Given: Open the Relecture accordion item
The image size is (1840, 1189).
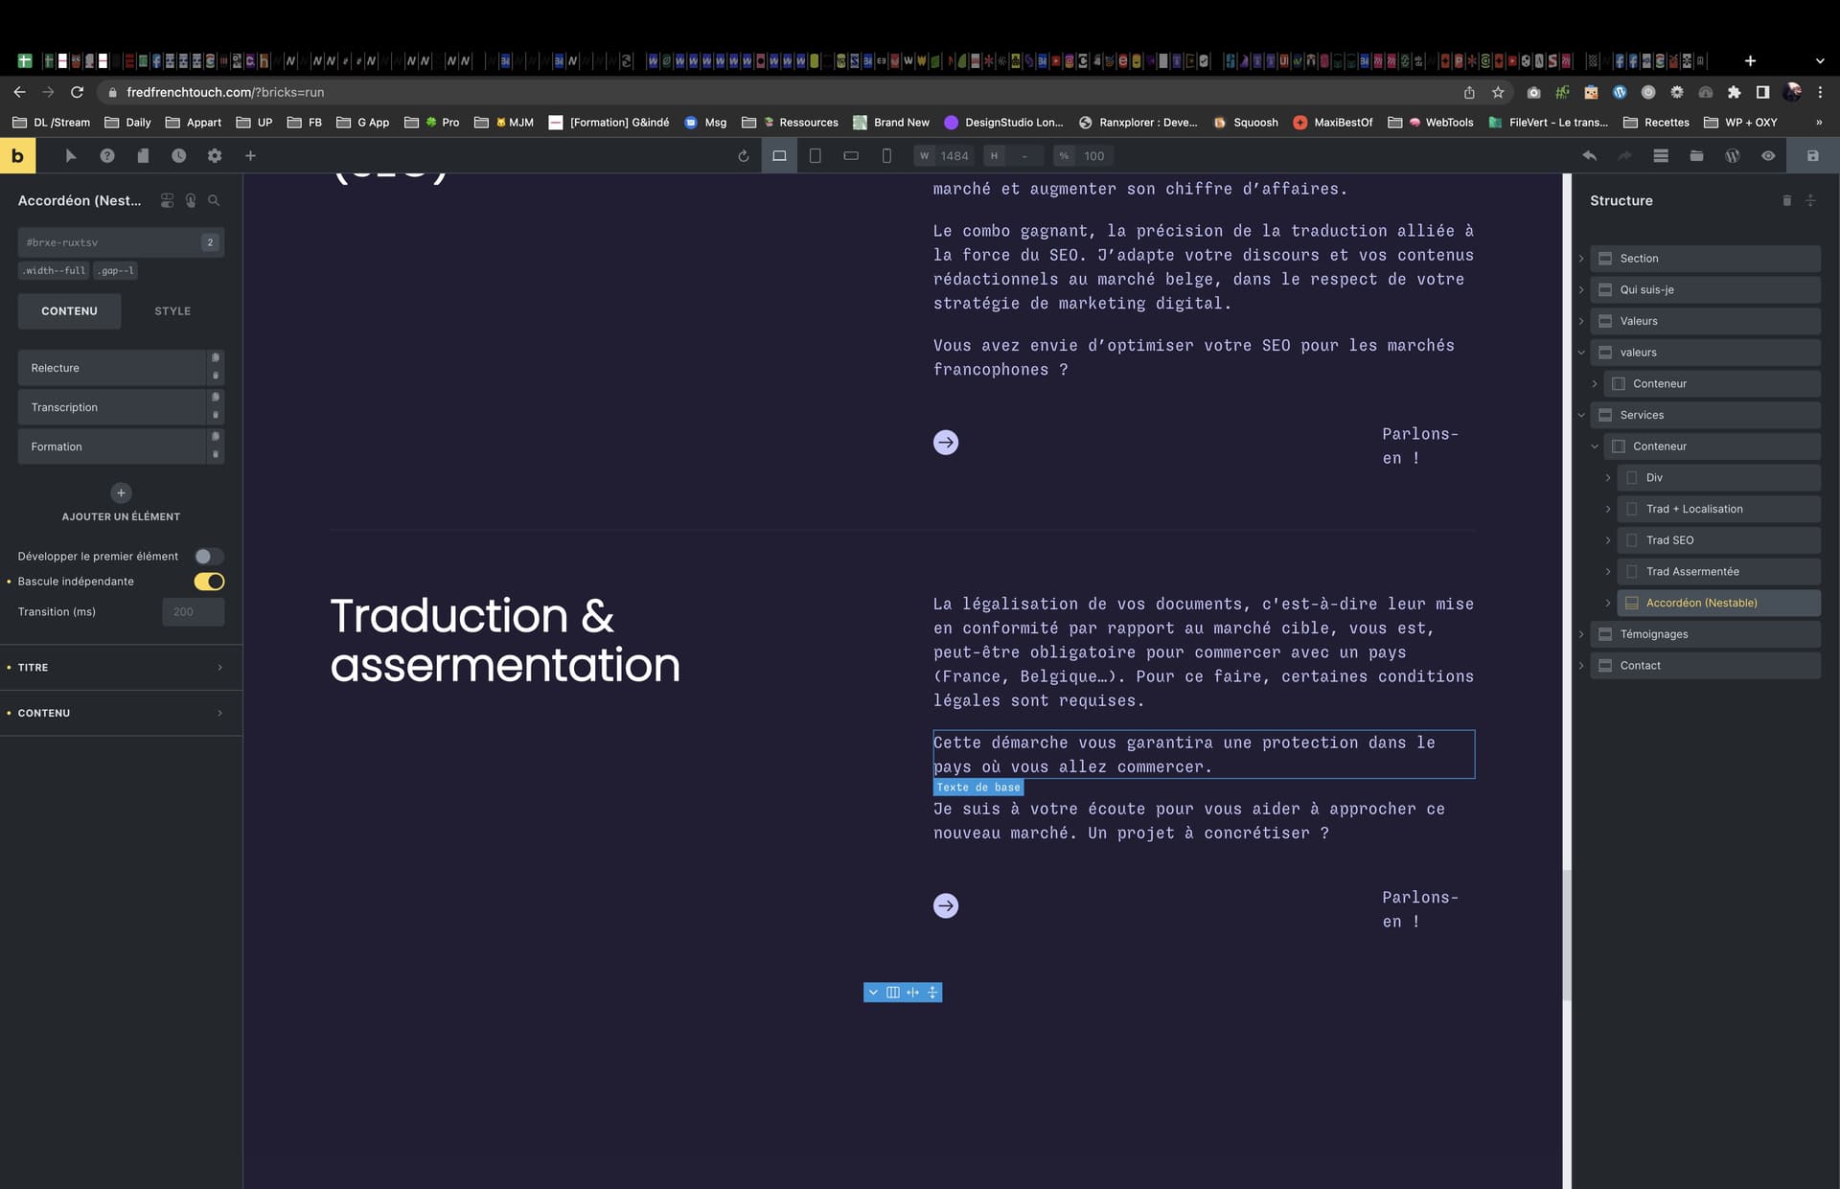Looking at the screenshot, I should 111,368.
